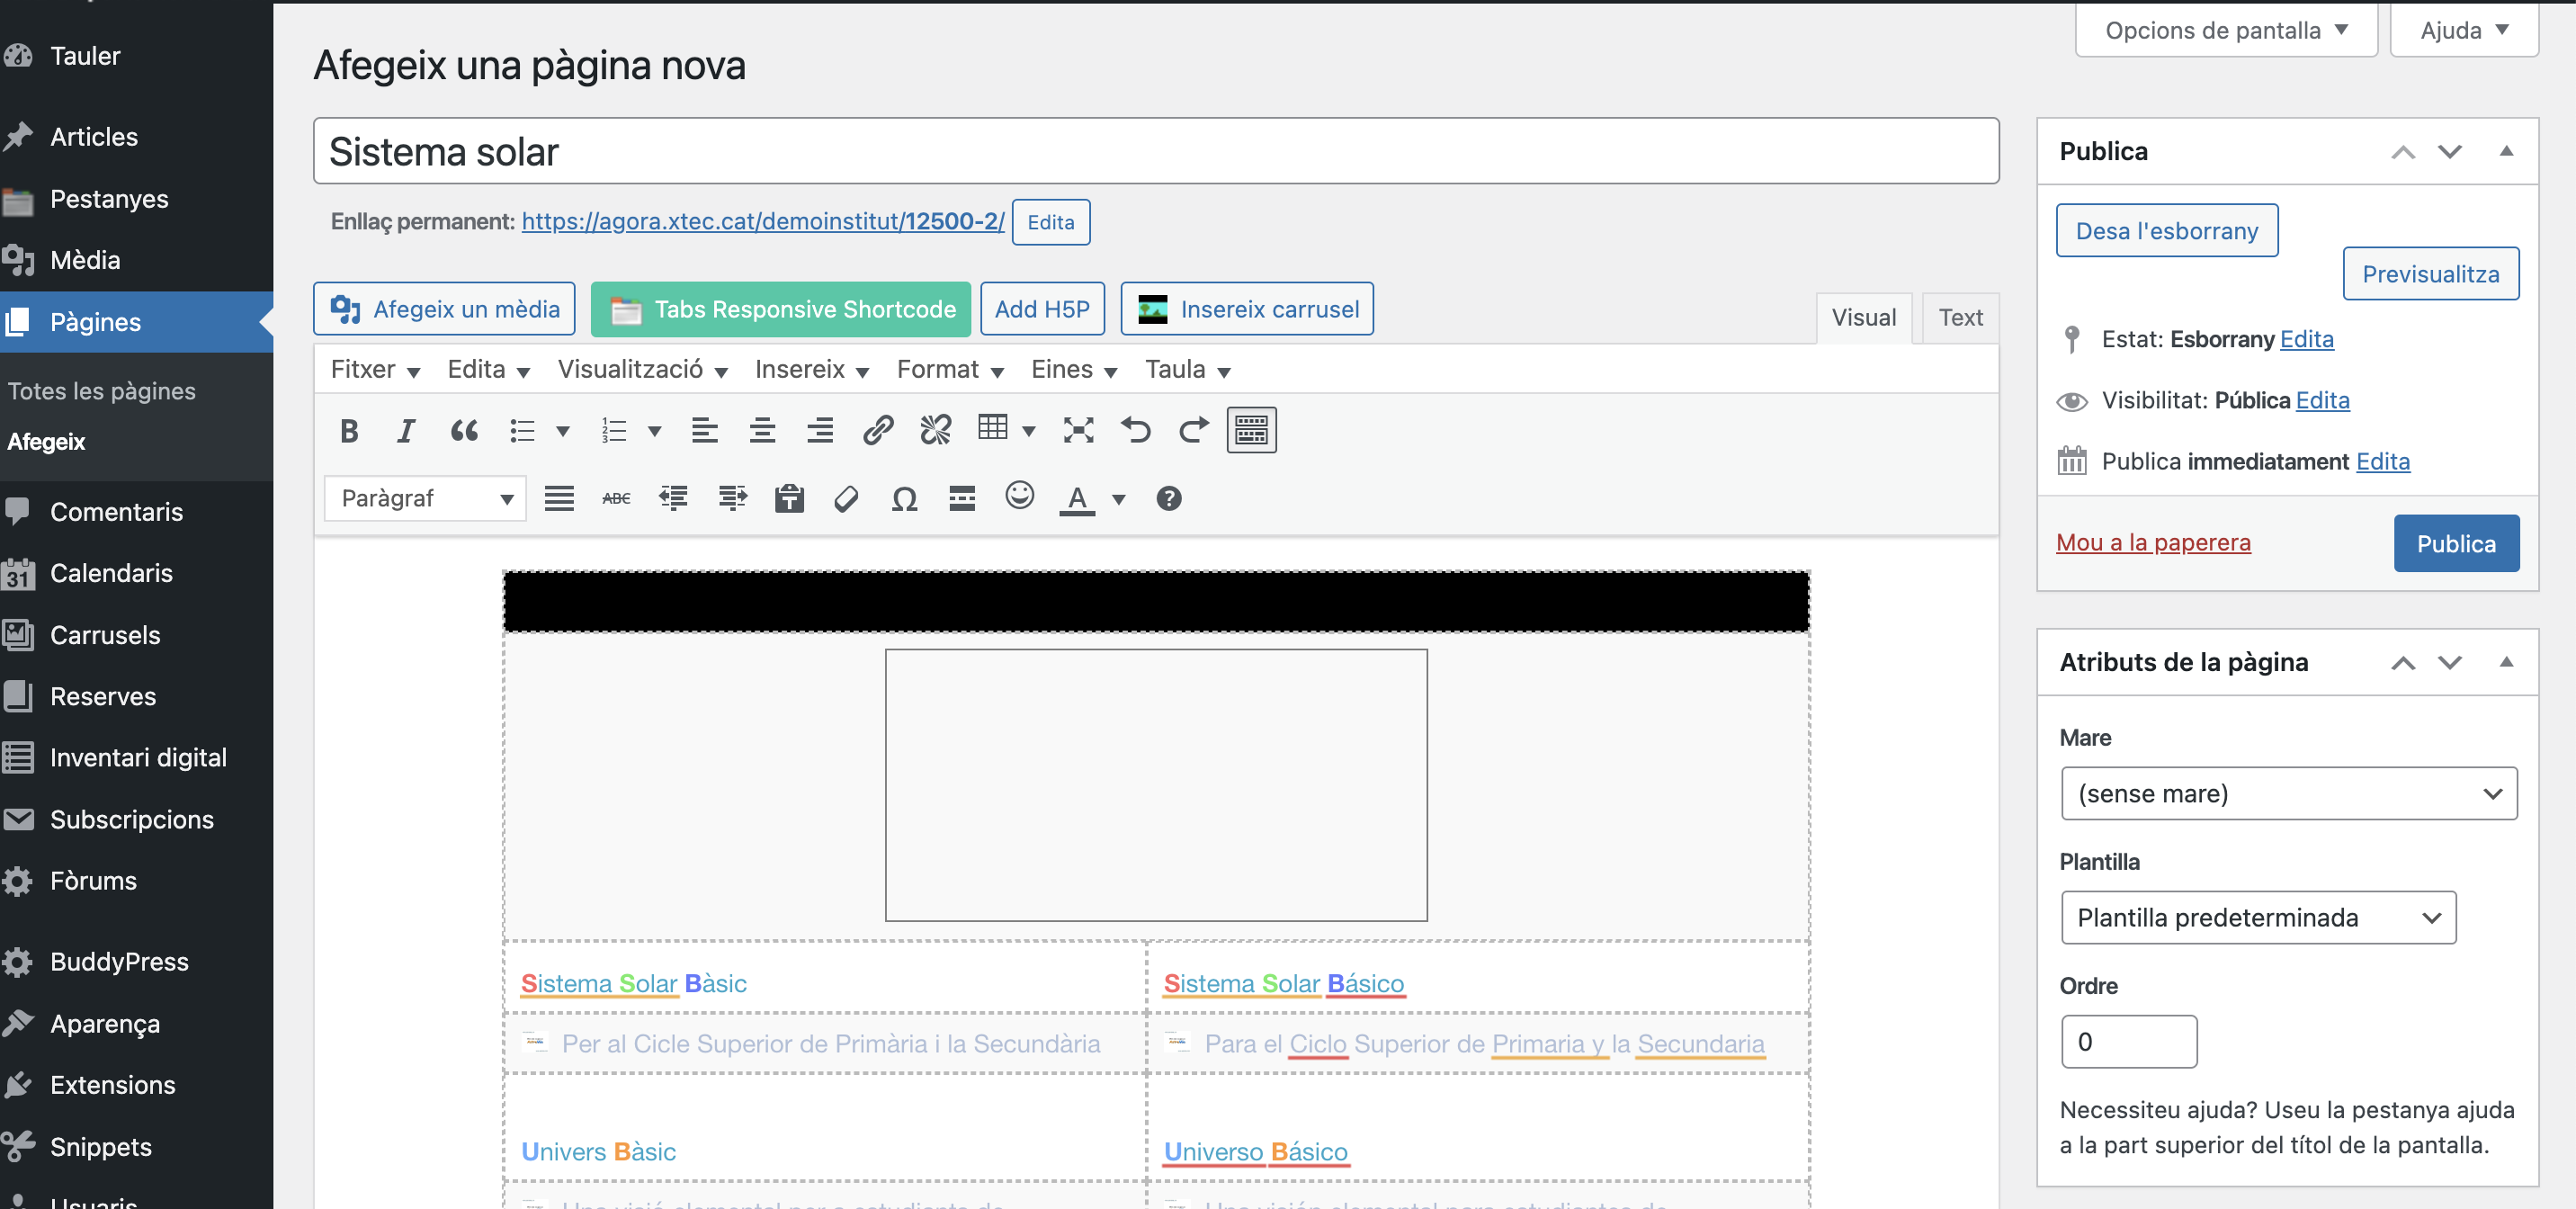The height and width of the screenshot is (1209, 2576).
Task: Apply italic formatting
Action: click(x=406, y=431)
